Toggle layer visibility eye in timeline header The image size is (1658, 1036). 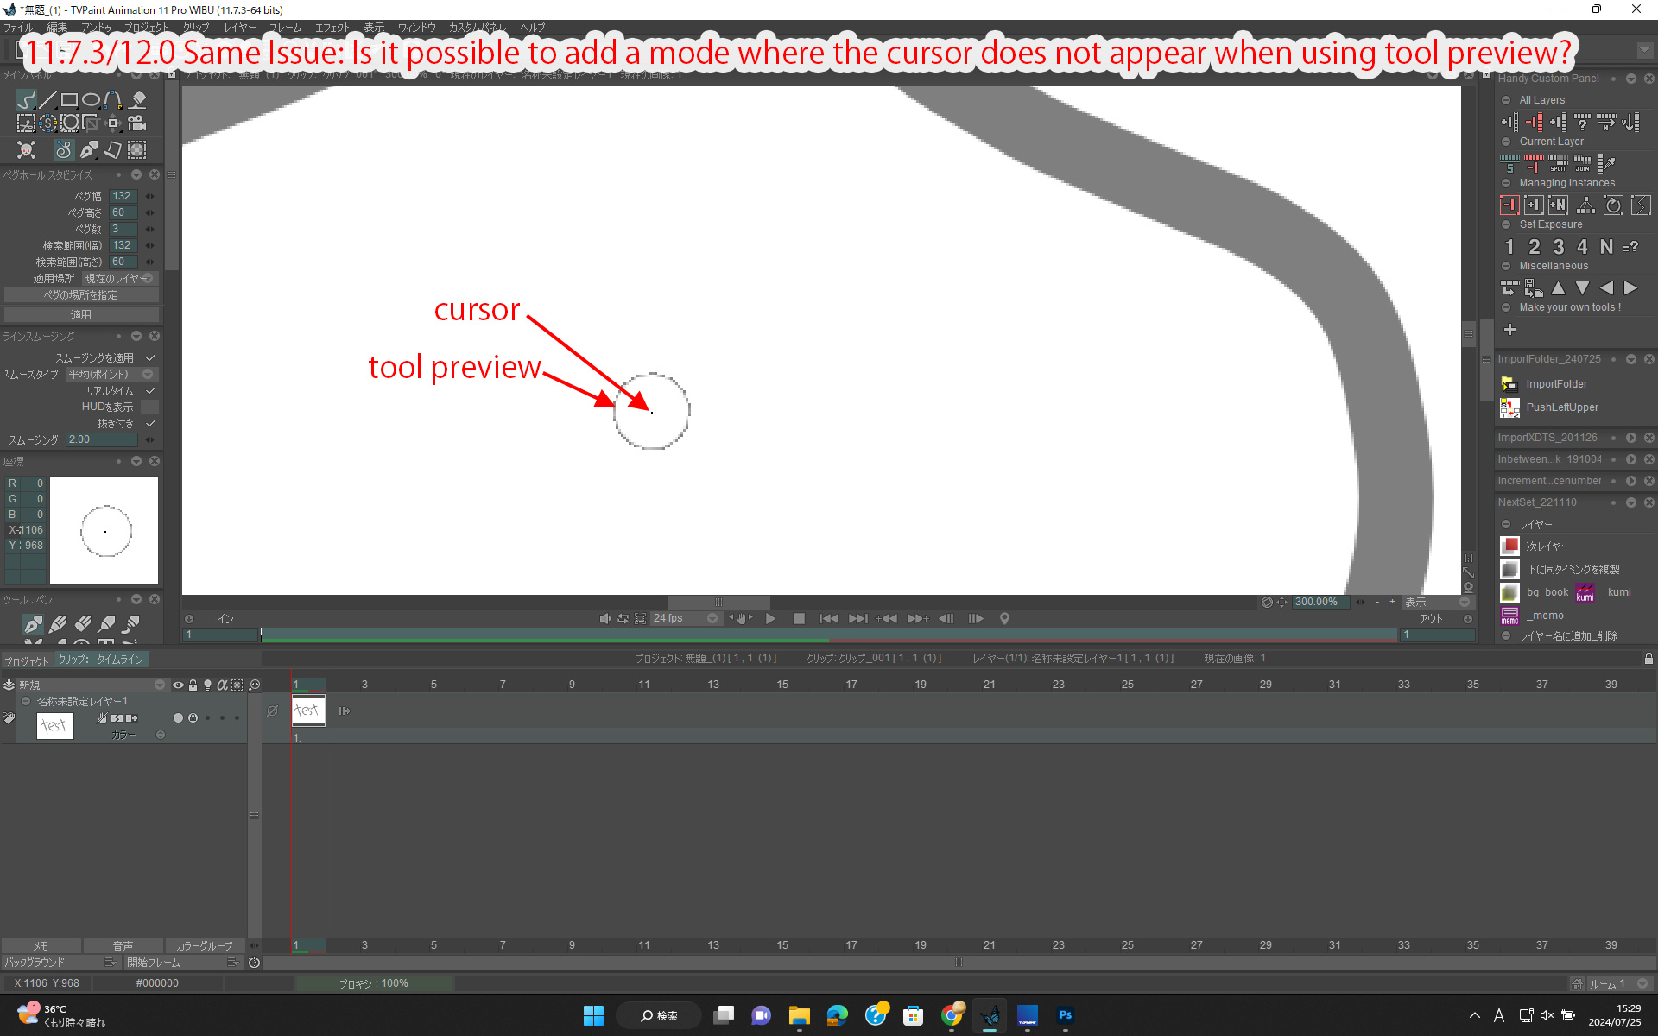point(178,685)
